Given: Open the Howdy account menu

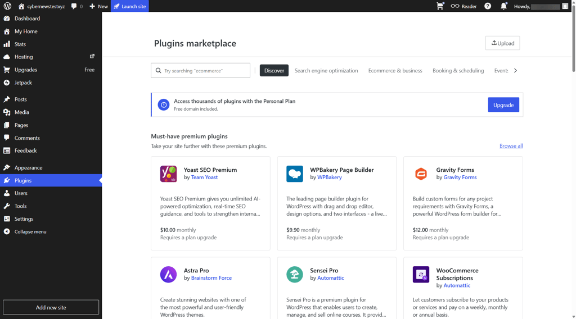Looking at the screenshot, I should point(541,6).
